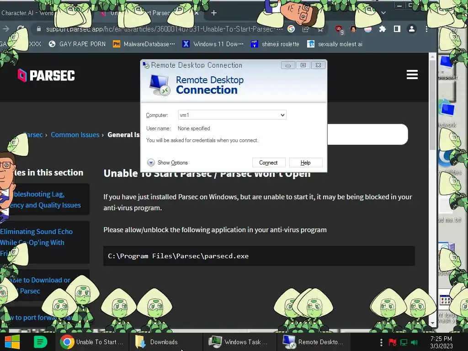Click the taskbar clock 7:25 PM
This screenshot has height=351, width=468.
[x=441, y=342]
